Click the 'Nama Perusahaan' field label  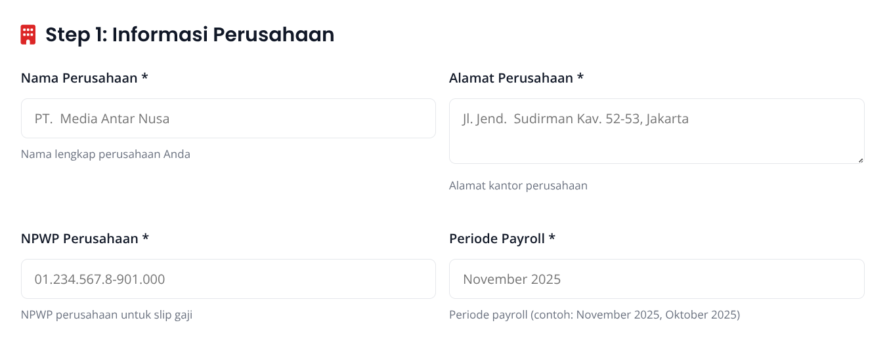(79, 78)
